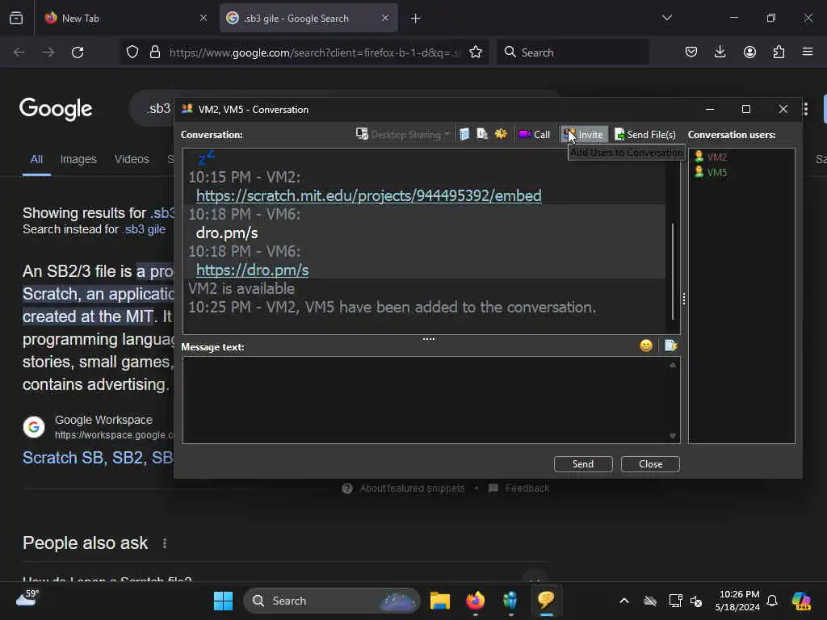Open the https://dro.pm/s link
The image size is (827, 620).
pyautogui.click(x=252, y=270)
